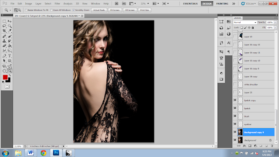Open the Zoom tool preset picker arrow
This screenshot has width=279, height=157.
(x=10, y=10)
